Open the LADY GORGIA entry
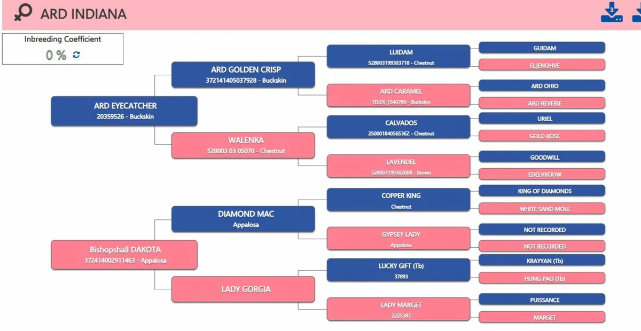641x331 pixels. (243, 289)
